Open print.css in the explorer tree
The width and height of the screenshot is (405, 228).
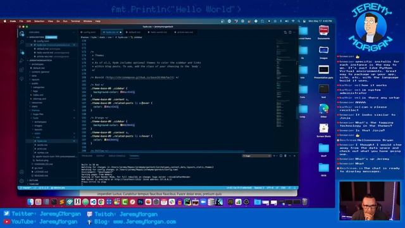[42, 149]
